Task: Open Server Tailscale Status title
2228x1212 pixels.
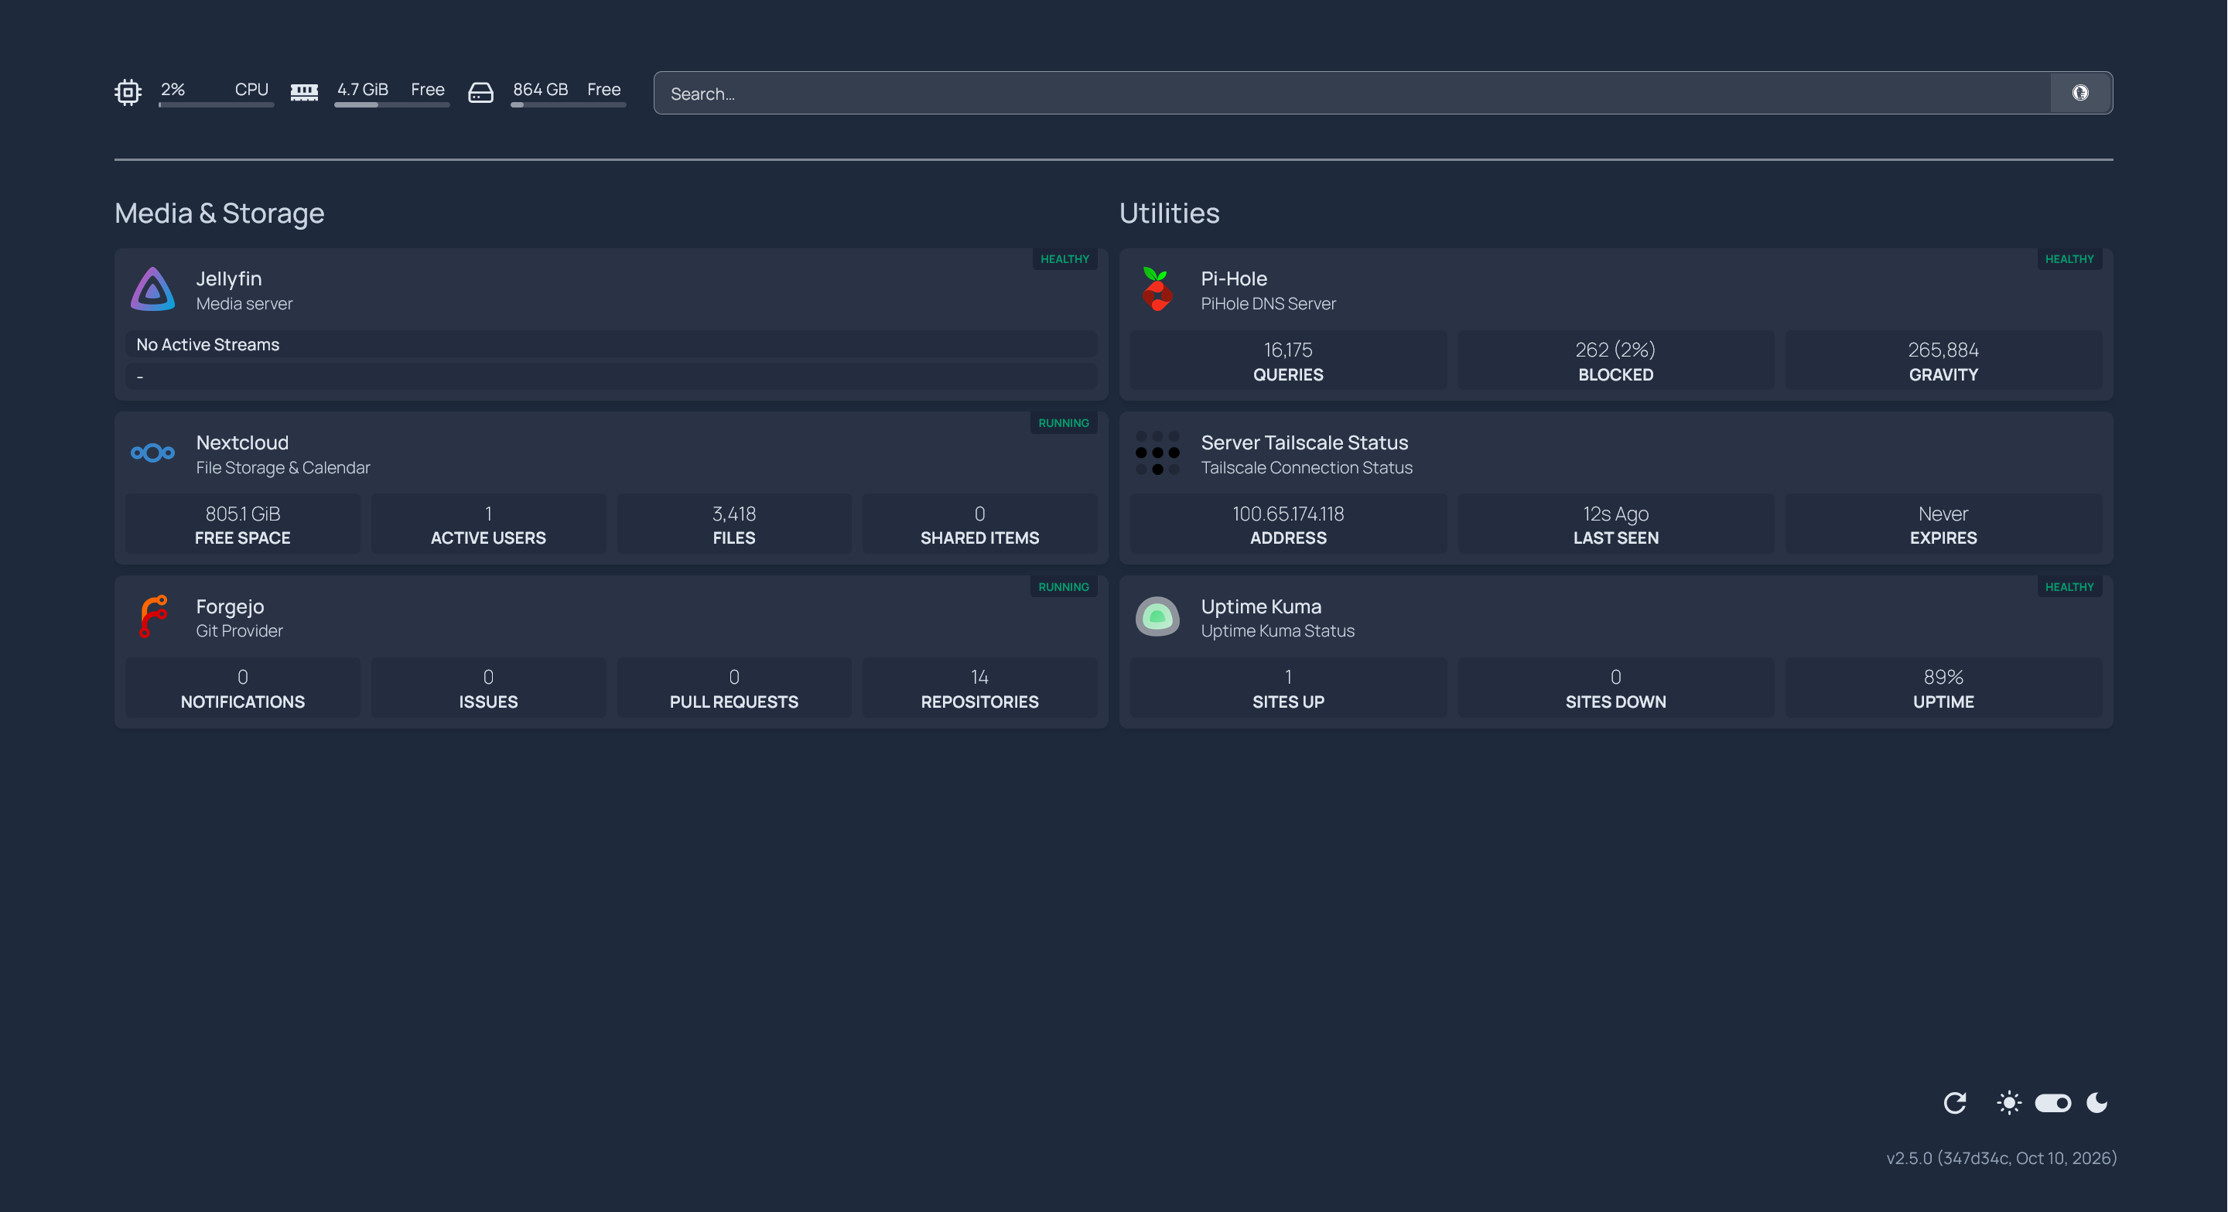Action: 1304,442
